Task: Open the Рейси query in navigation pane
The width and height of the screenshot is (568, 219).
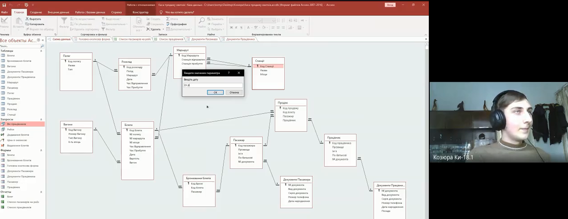Action: [10, 129]
